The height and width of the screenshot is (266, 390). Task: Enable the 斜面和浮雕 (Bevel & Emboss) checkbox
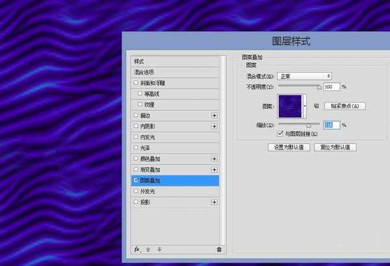pyautogui.click(x=135, y=82)
